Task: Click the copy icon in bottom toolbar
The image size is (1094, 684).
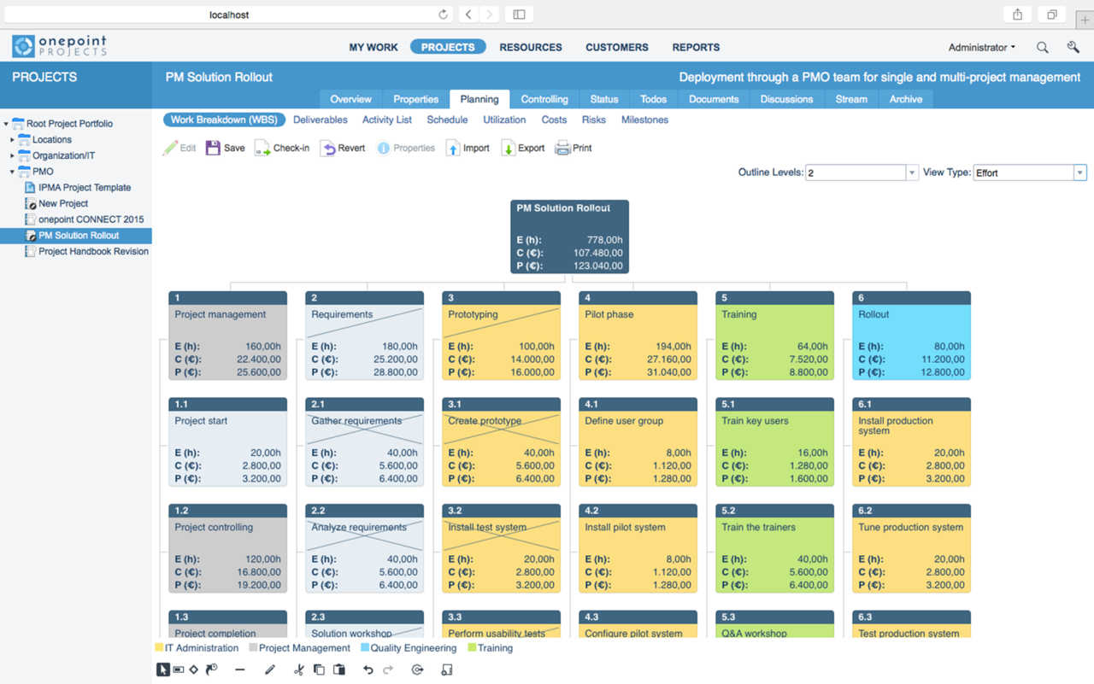Action: click(319, 669)
